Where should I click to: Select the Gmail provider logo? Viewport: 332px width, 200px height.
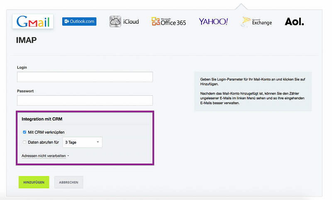33,22
